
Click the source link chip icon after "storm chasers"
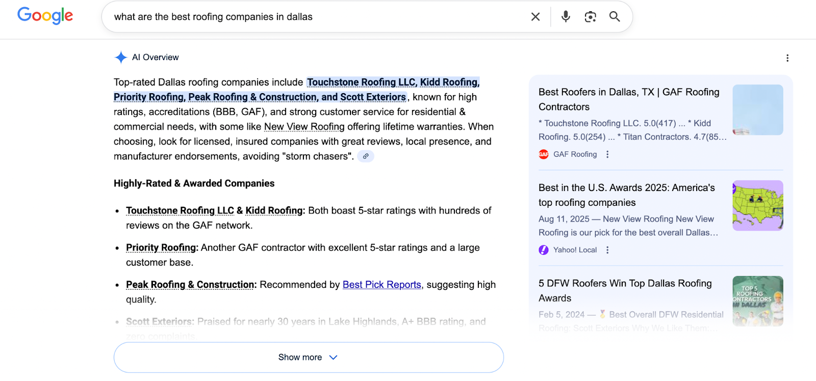point(366,156)
